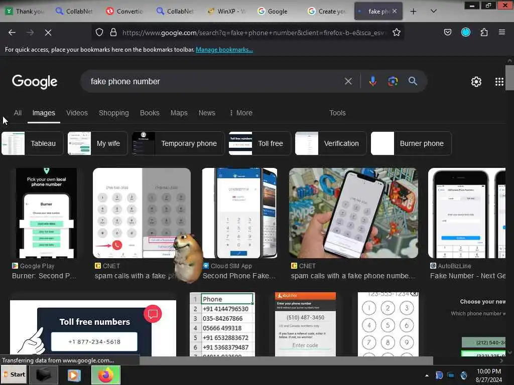The width and height of the screenshot is (514, 385).
Task: Open the tracking protection shield icon
Action: [99, 32]
